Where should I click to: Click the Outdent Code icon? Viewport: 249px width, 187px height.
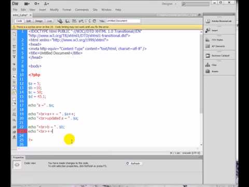click(x=15, y=132)
